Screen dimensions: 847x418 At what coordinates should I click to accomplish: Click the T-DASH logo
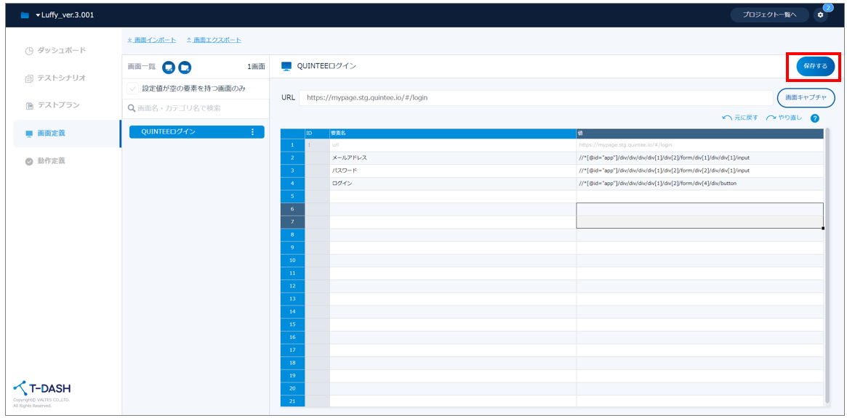tap(42, 389)
